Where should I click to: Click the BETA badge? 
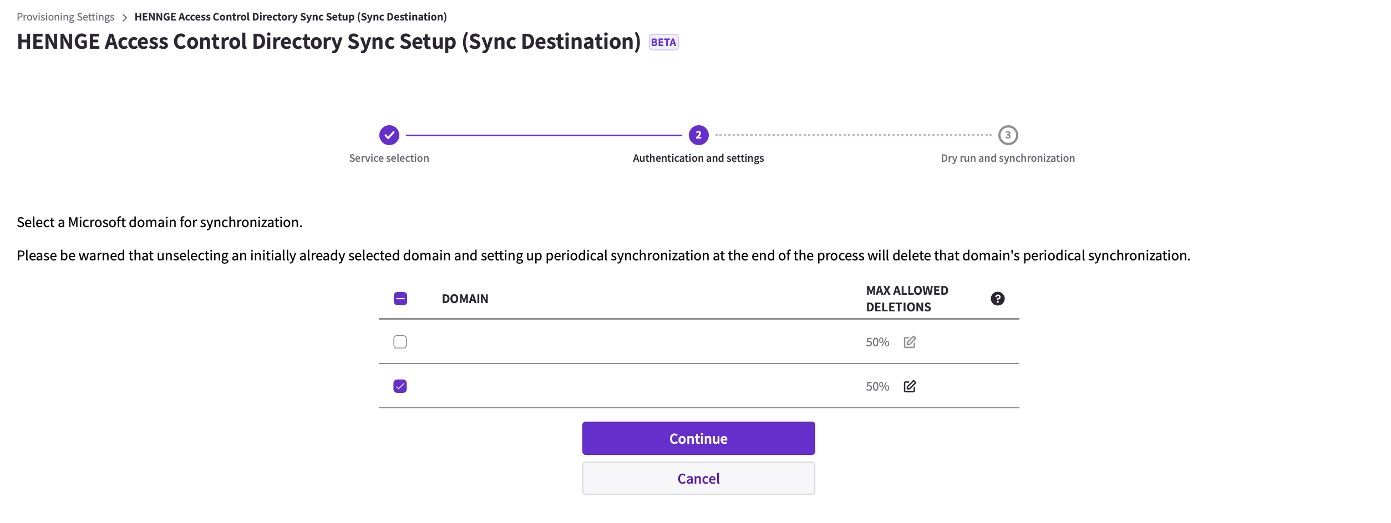(x=663, y=42)
